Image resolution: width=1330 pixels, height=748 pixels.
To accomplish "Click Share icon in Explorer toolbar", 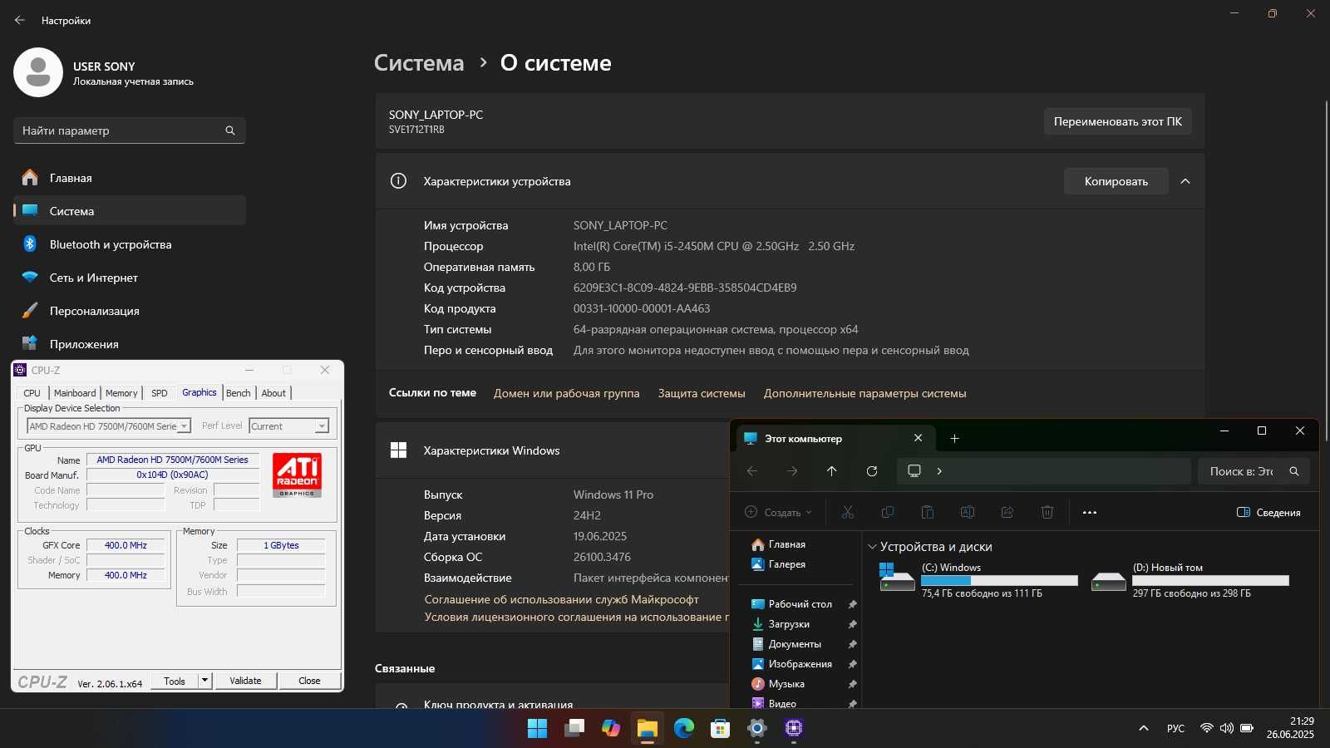I will tap(1007, 512).
